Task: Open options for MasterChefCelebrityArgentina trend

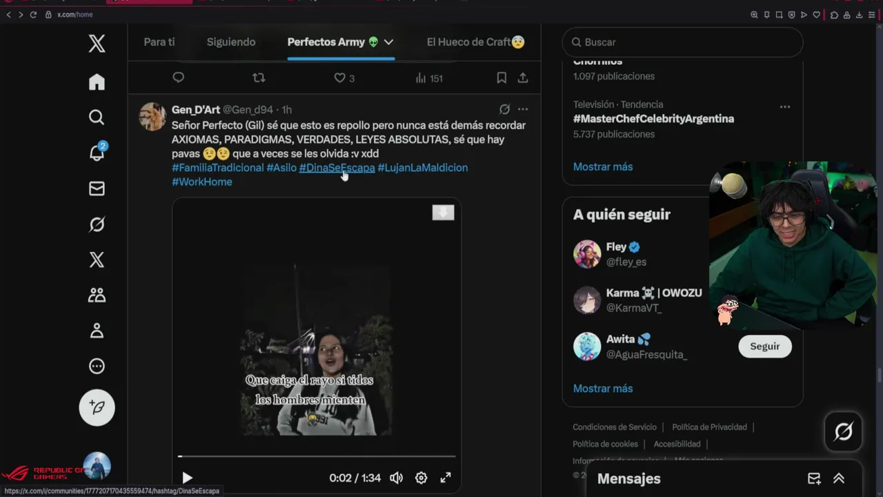Action: pos(784,107)
